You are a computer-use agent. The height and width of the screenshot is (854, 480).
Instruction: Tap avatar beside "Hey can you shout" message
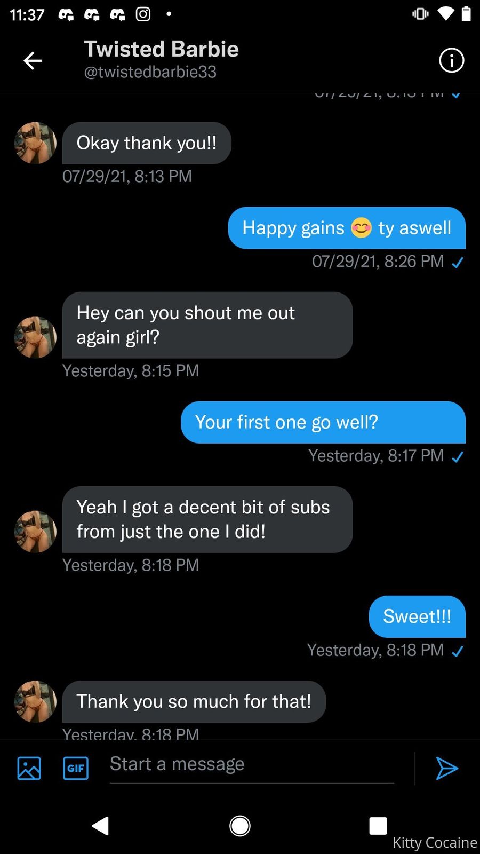[35, 337]
